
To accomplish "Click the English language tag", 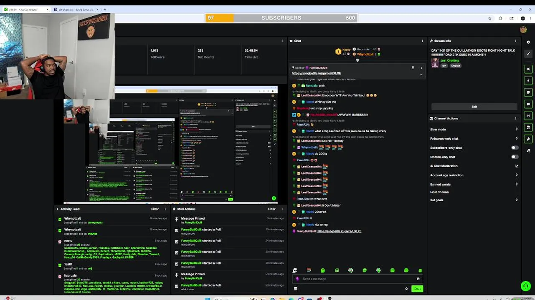I will [456, 66].
